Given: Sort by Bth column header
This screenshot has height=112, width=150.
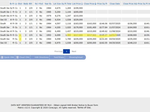Looking at the screenshot, I should click(x=31, y=4).
